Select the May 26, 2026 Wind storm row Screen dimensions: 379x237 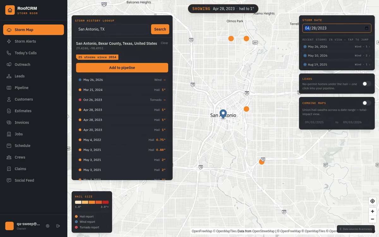(x=122, y=80)
